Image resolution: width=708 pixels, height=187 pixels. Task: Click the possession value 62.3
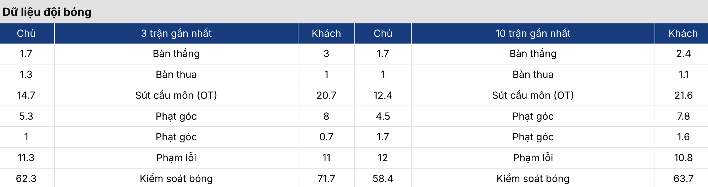coord(26,178)
